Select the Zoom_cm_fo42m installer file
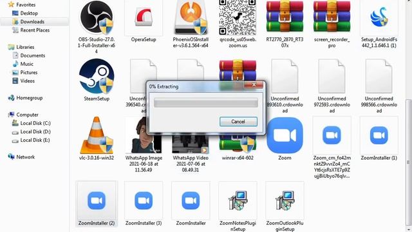The image size is (412, 232). pos(332,135)
